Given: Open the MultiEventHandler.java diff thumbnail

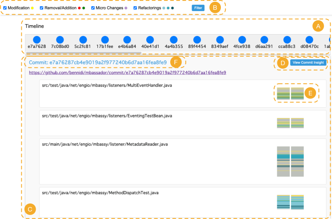Looking at the screenshot, I should (290, 93).
